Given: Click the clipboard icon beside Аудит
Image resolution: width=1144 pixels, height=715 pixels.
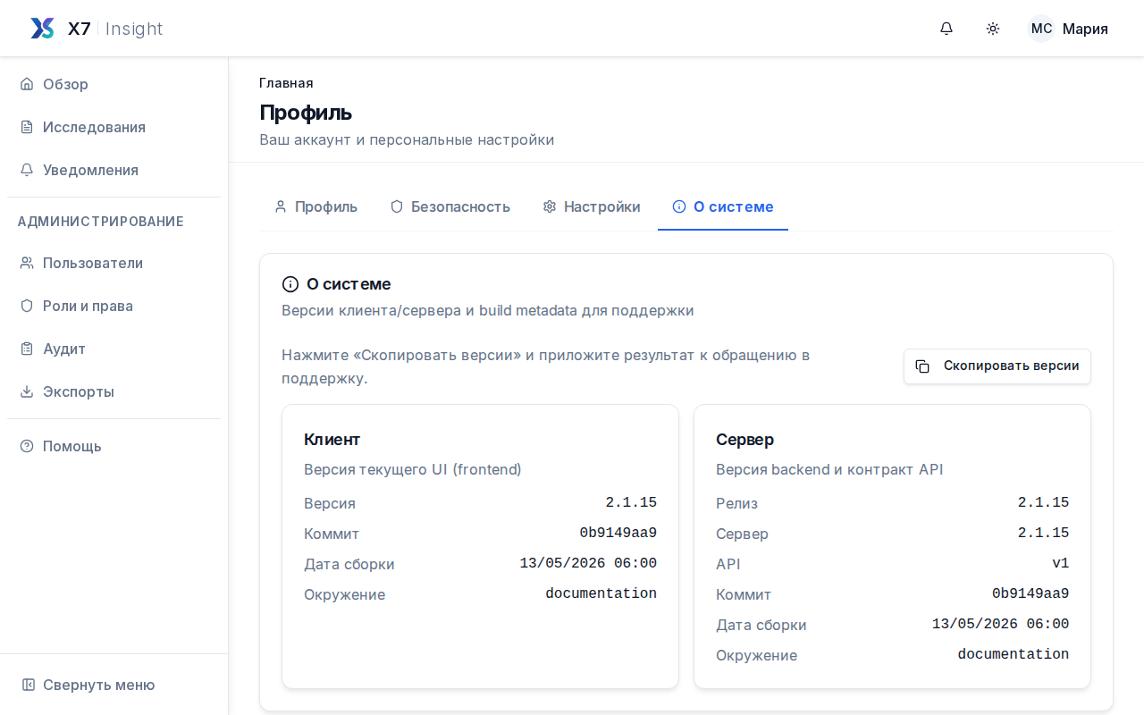Looking at the screenshot, I should (x=27, y=349).
